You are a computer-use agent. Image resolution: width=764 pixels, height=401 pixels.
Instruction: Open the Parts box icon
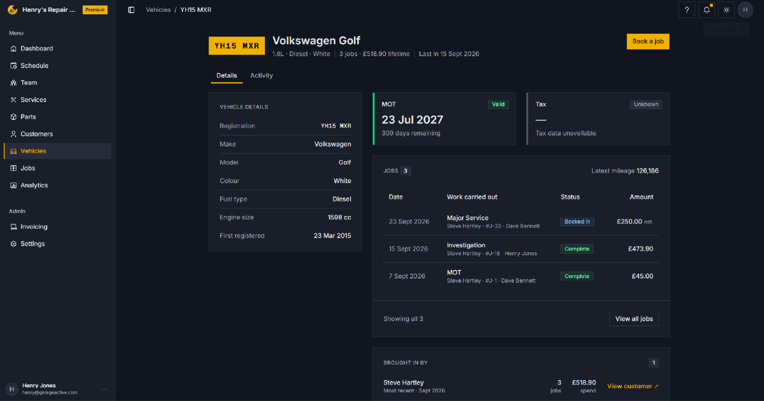pyautogui.click(x=13, y=117)
